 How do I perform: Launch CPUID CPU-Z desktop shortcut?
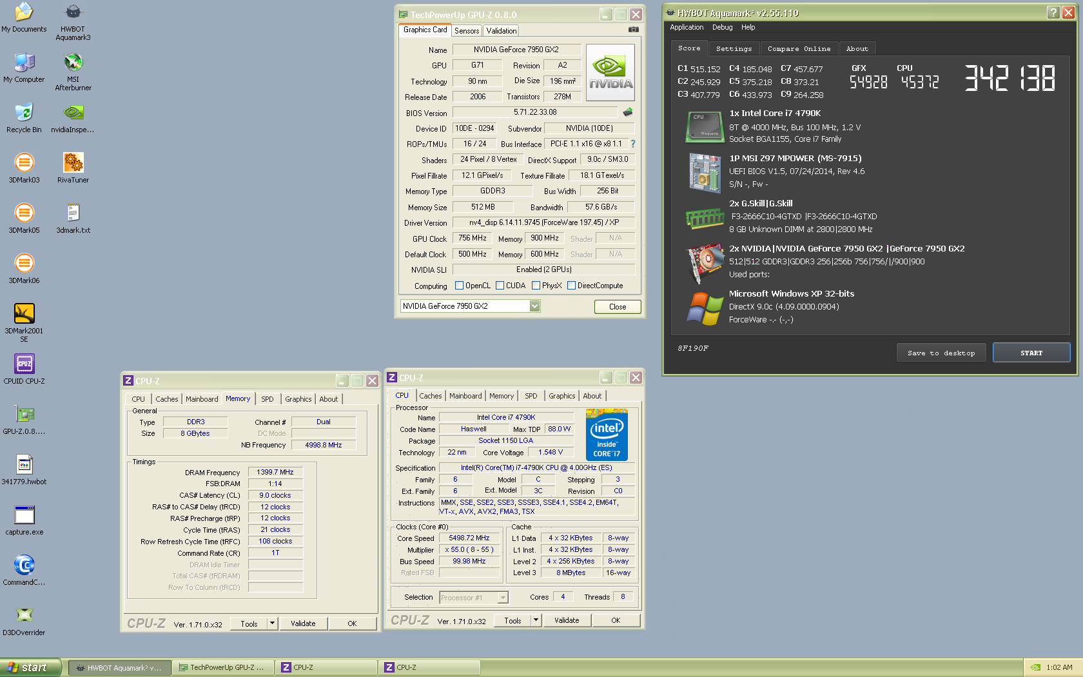point(24,369)
